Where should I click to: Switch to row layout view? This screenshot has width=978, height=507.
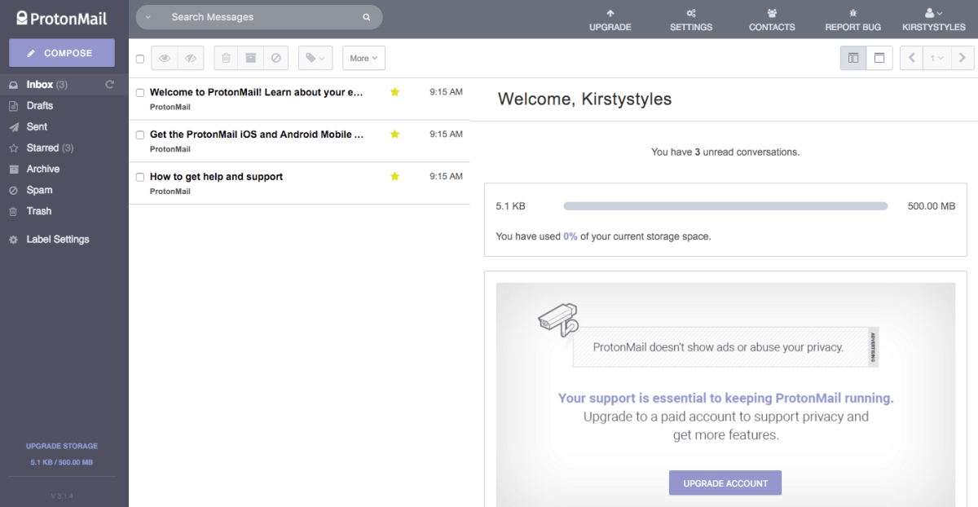click(x=879, y=58)
